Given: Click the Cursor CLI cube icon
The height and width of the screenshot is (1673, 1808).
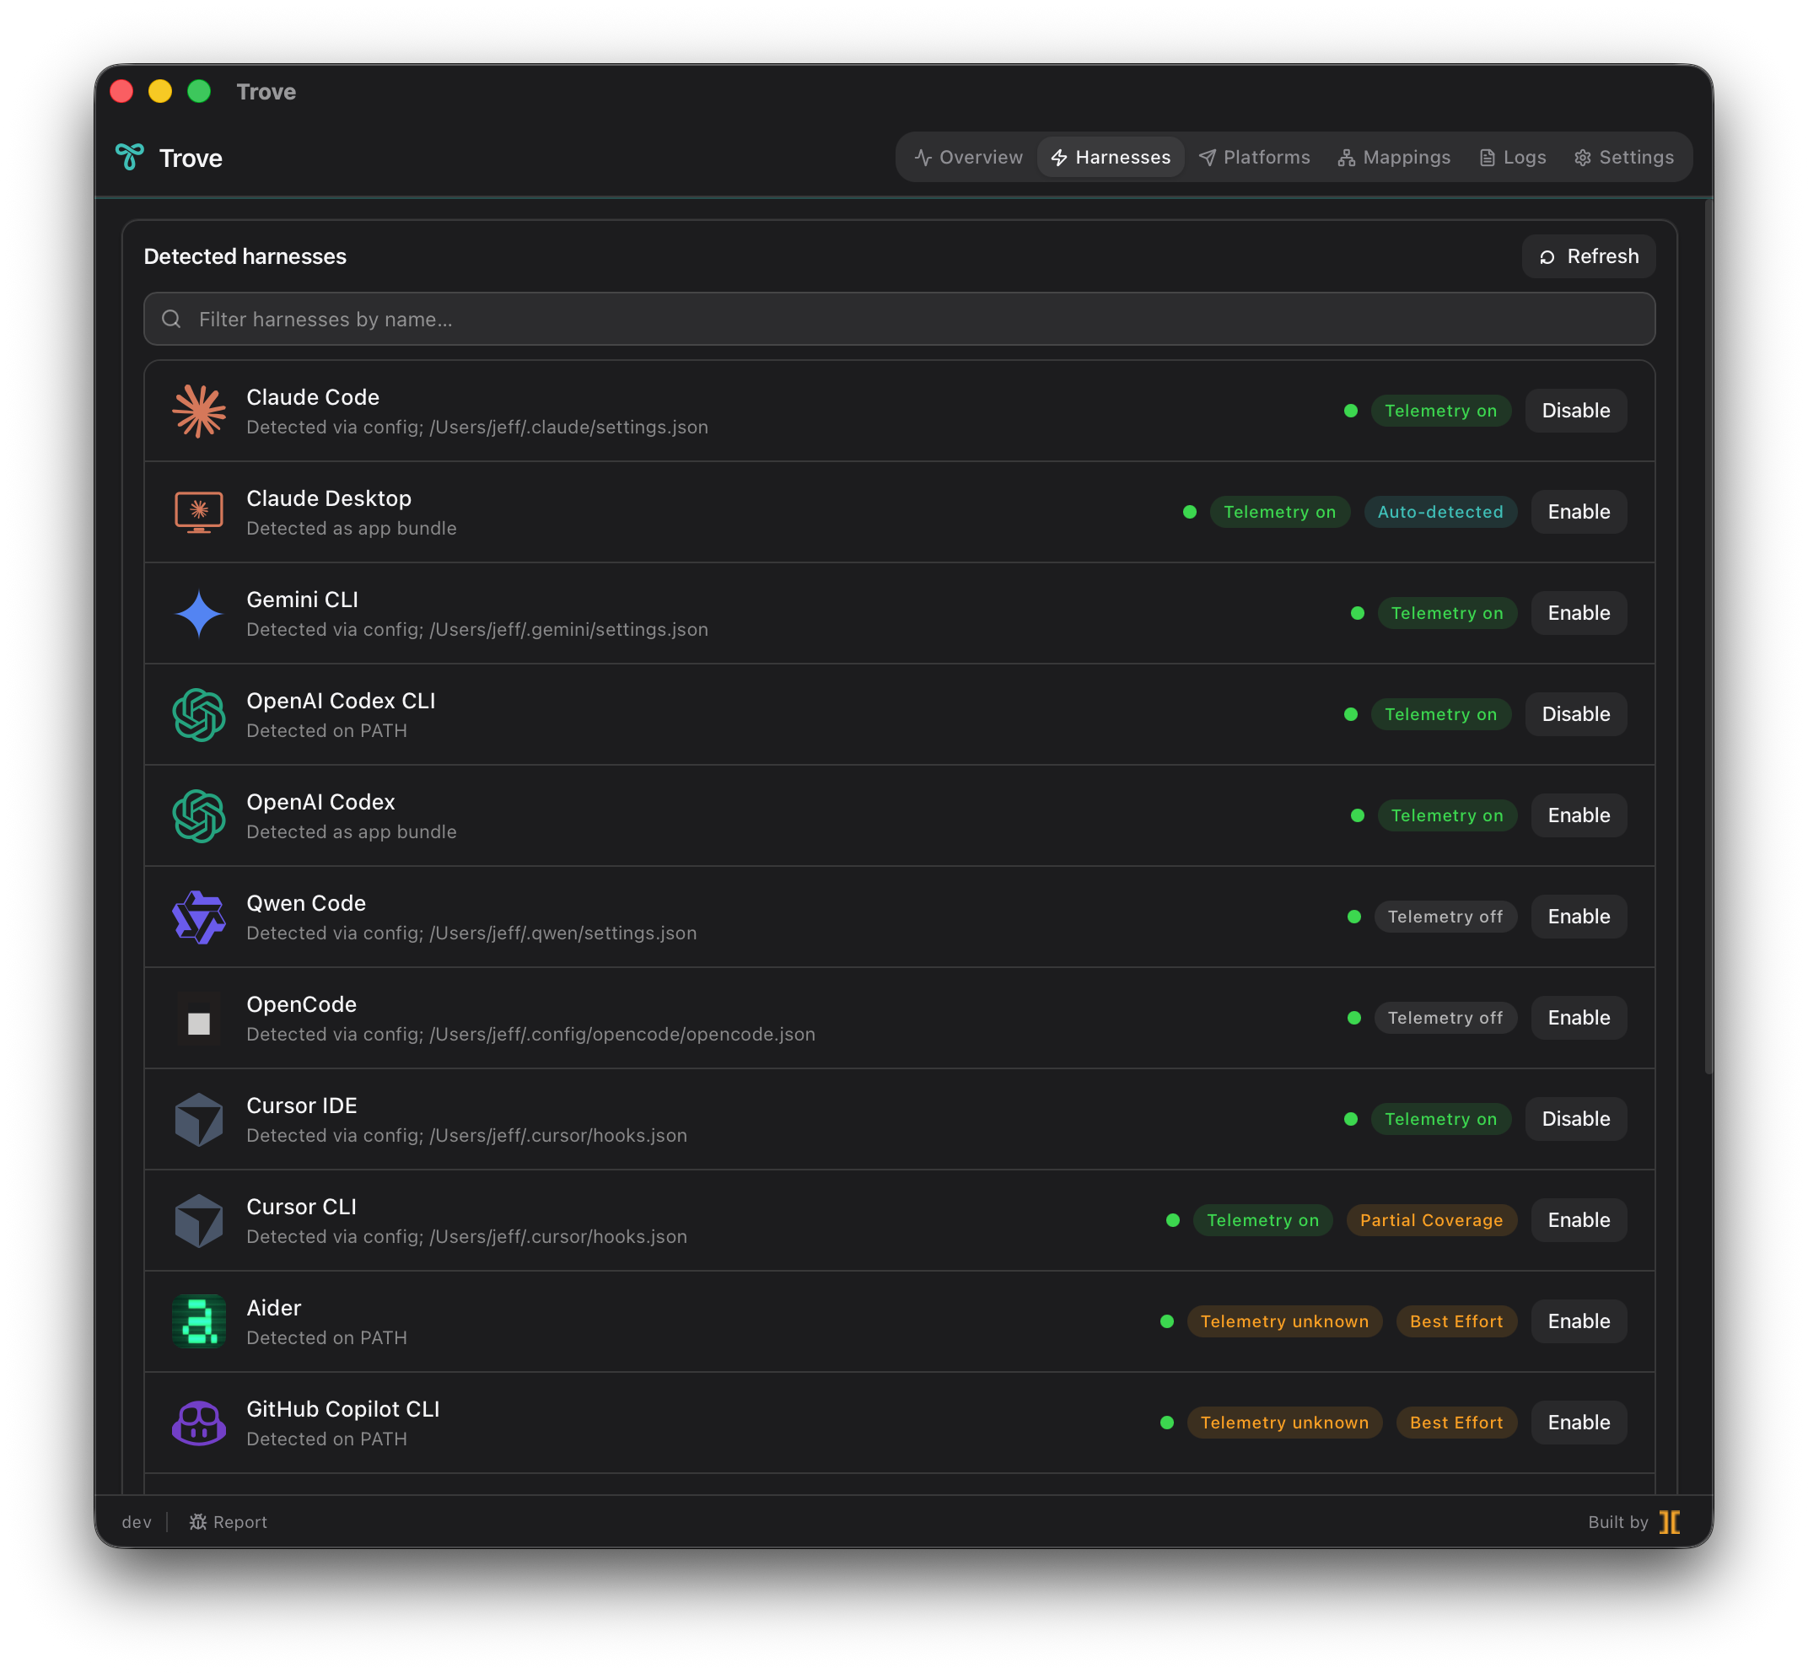Looking at the screenshot, I should coord(198,1221).
